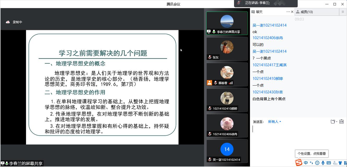Open the Sogou emoji smiley panel

(x=317, y=163)
